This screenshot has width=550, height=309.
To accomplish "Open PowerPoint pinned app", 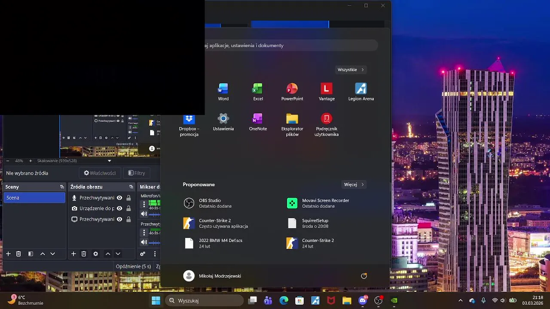I will [292, 92].
